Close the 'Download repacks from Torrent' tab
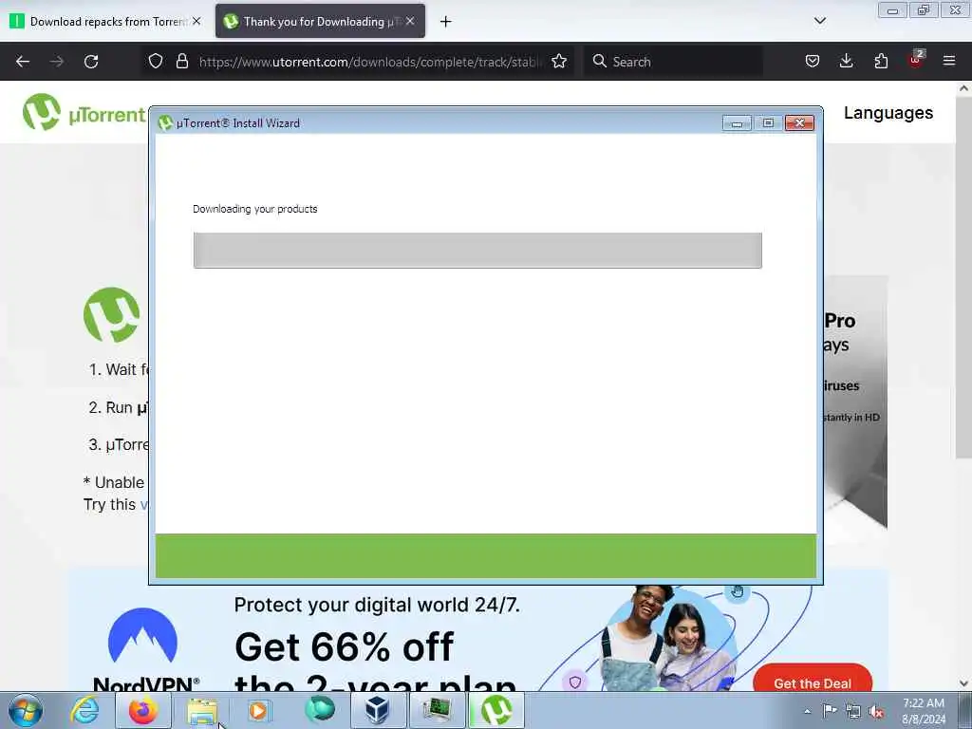Screen dimensions: 972x729 coord(196,21)
